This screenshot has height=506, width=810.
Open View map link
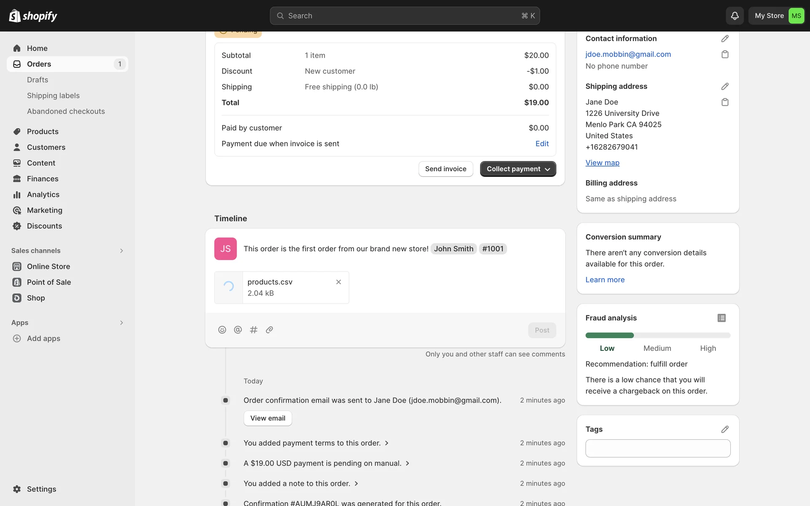602,163
